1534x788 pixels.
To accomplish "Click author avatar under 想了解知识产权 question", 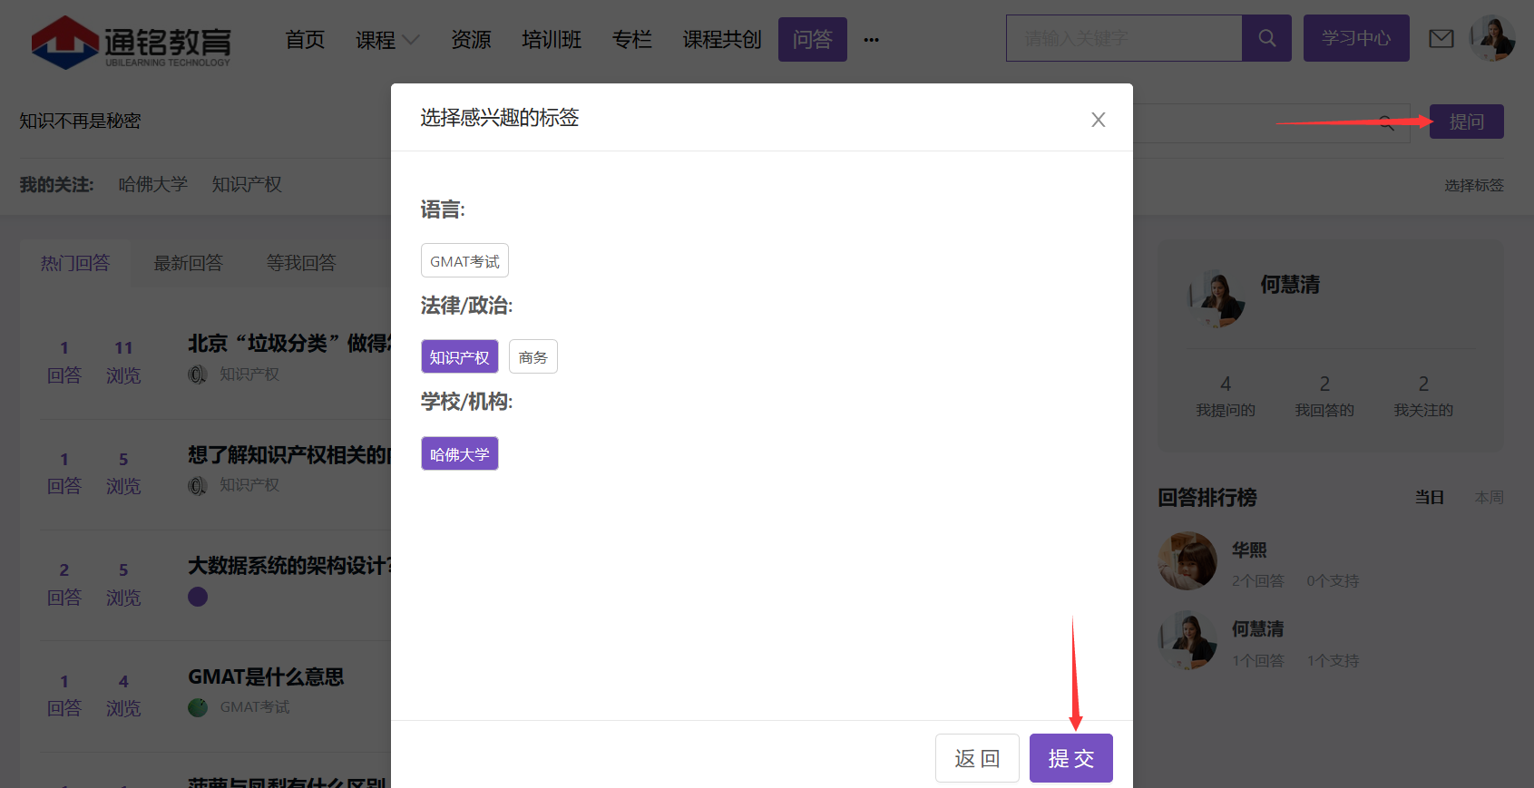I will pyautogui.click(x=198, y=486).
